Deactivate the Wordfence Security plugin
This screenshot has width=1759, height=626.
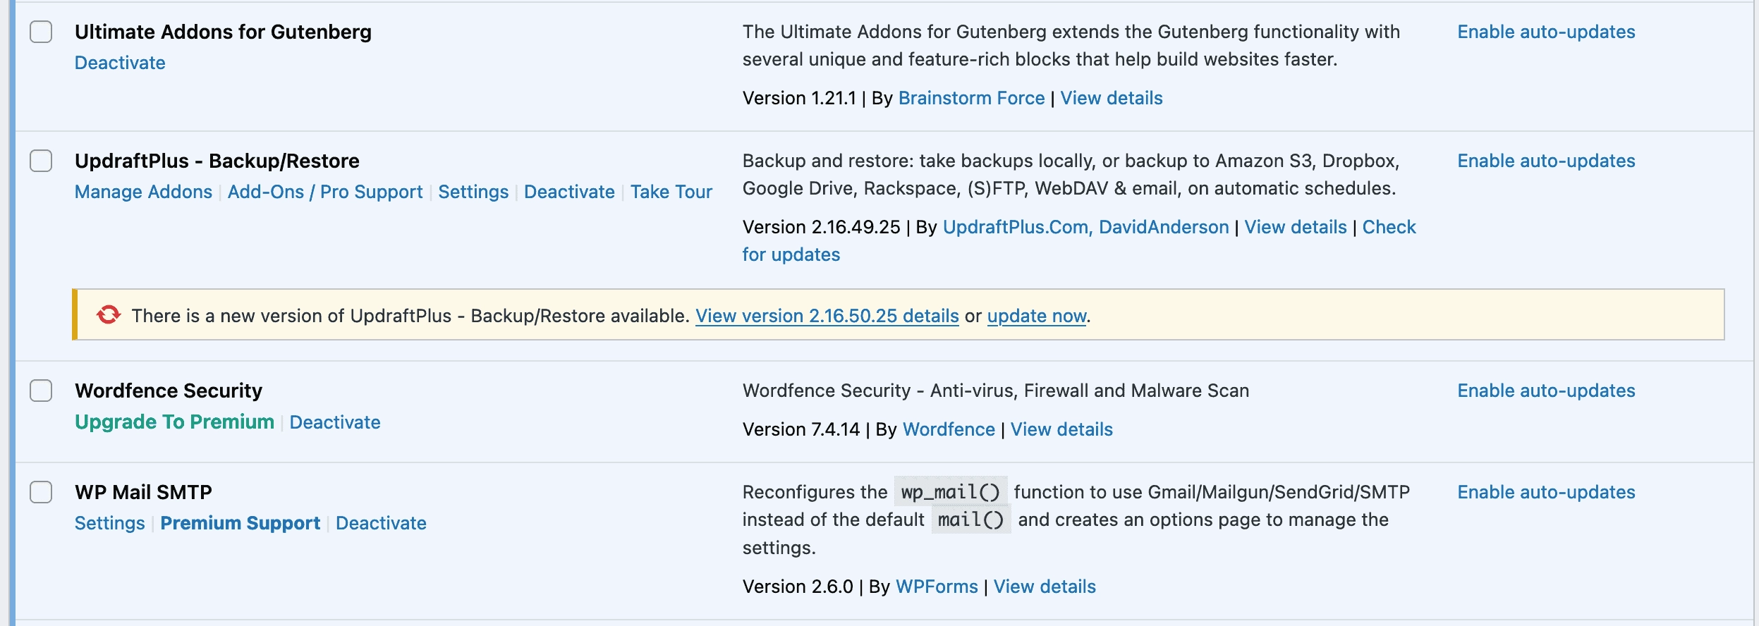[335, 422]
